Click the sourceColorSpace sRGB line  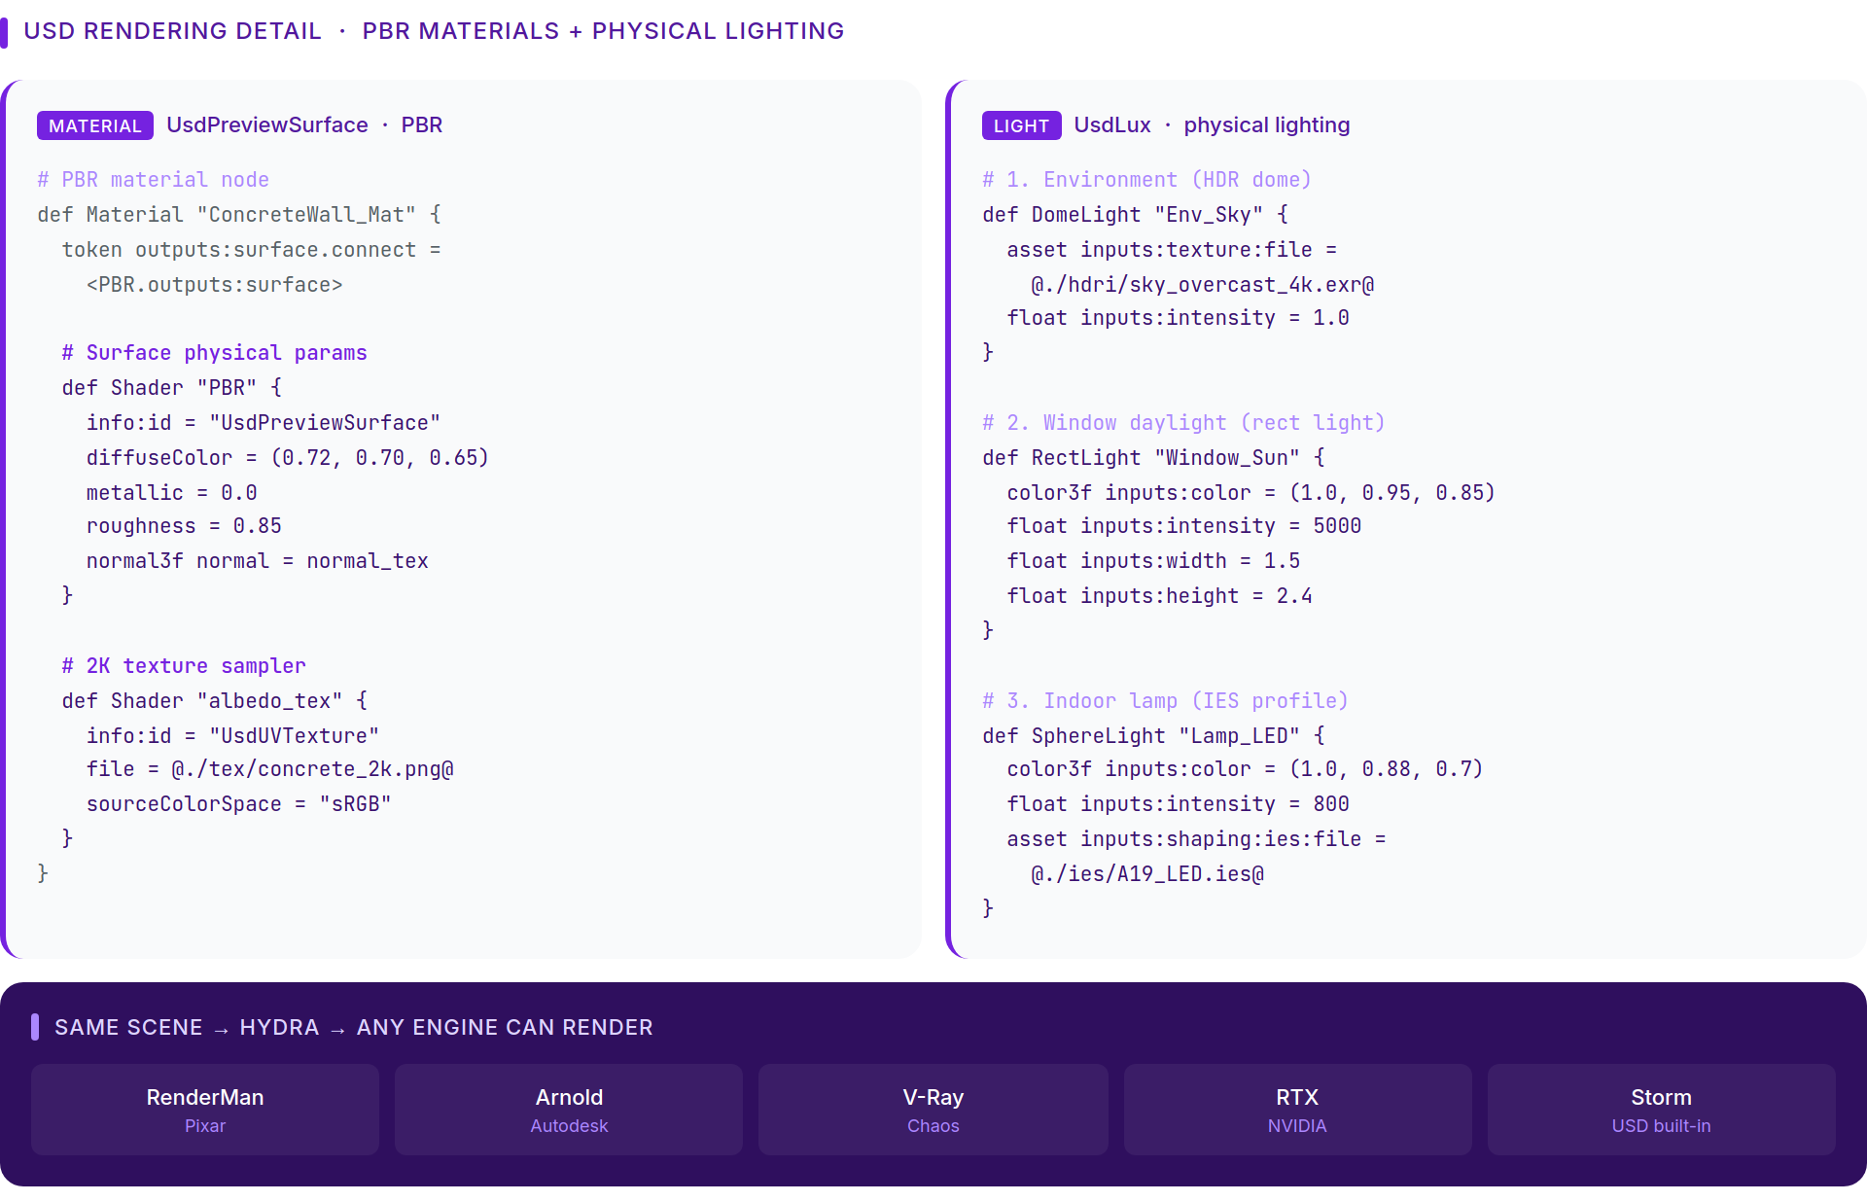tap(239, 804)
